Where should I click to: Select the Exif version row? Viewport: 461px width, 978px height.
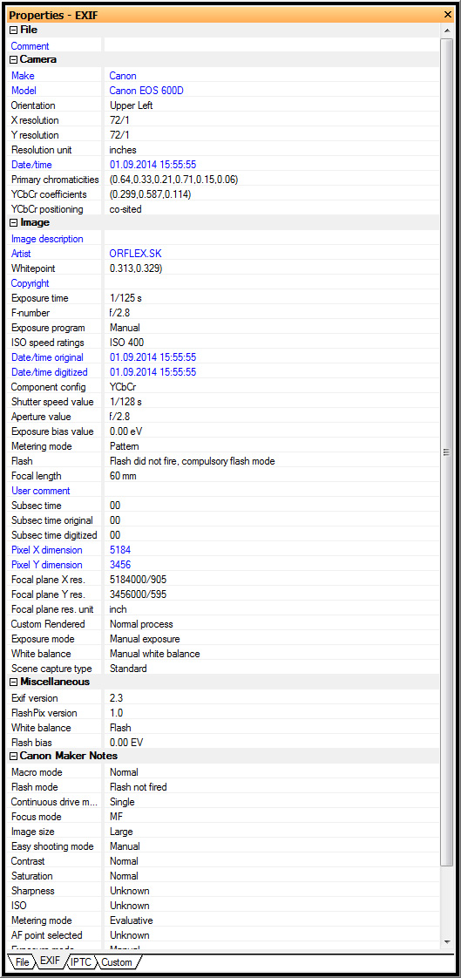click(x=223, y=698)
